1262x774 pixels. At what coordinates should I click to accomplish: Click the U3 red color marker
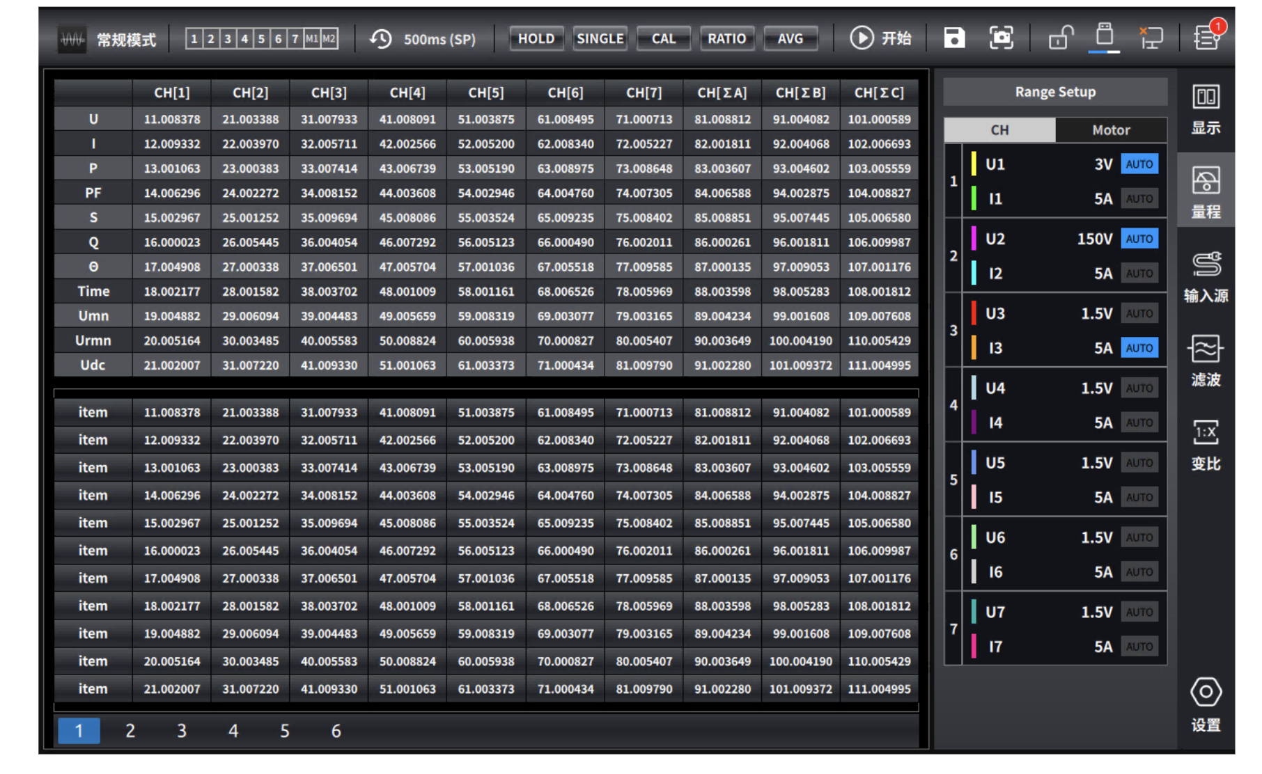tap(974, 313)
